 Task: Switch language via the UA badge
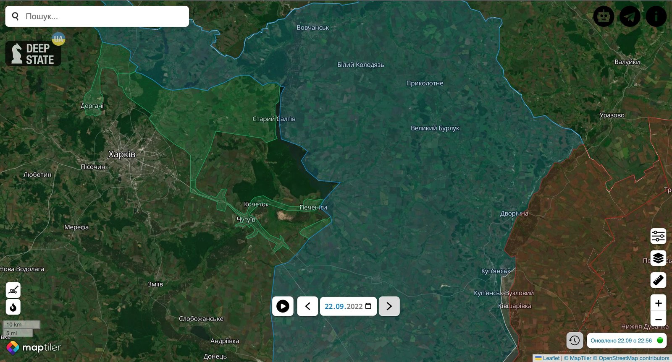click(58, 39)
